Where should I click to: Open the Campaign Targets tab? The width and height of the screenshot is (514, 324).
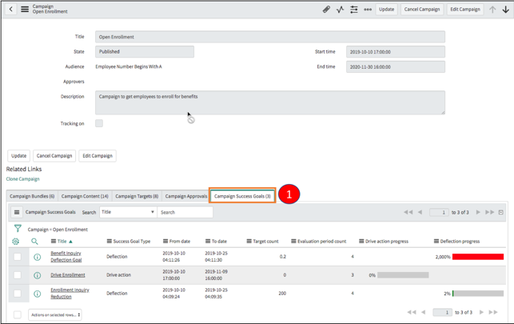[x=137, y=196]
